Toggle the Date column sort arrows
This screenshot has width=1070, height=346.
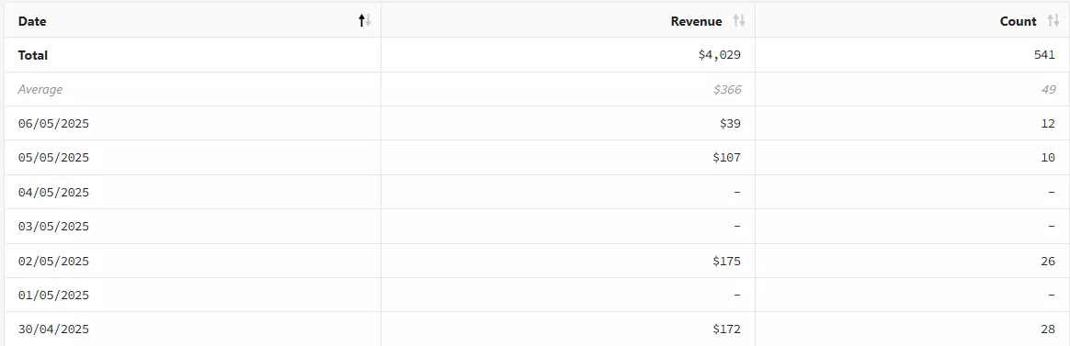(x=365, y=21)
